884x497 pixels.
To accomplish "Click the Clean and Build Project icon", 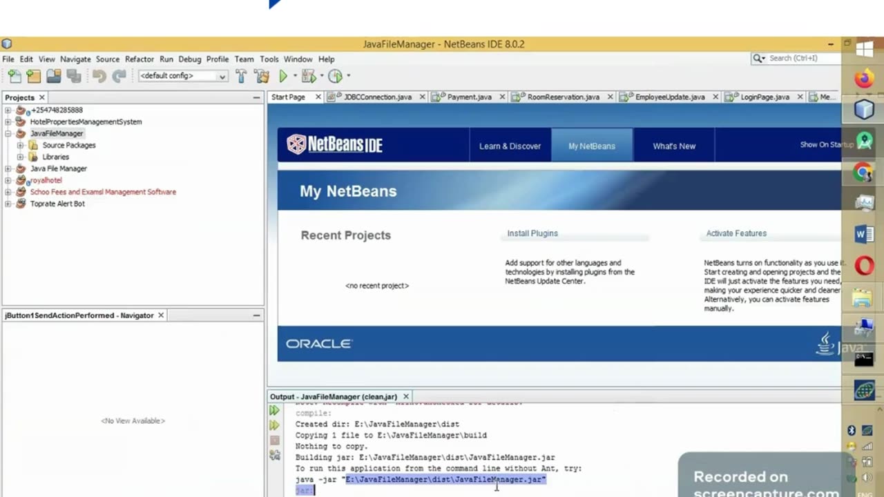I will pyautogui.click(x=262, y=76).
